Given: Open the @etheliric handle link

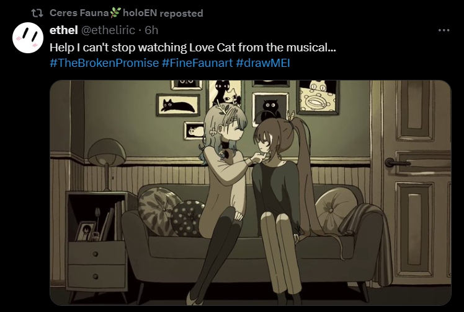Looking at the screenshot, I should (x=108, y=30).
